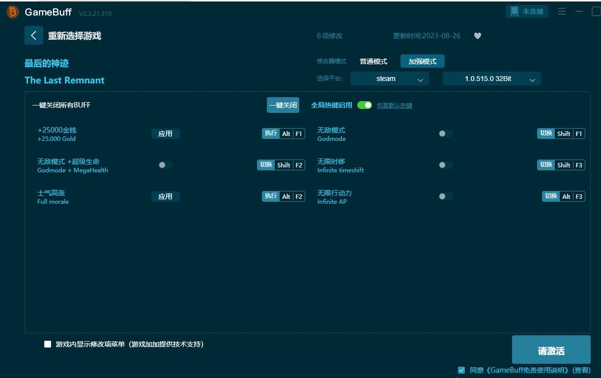Select 普通模式 normal mode tab
The width and height of the screenshot is (601, 378).
373,61
